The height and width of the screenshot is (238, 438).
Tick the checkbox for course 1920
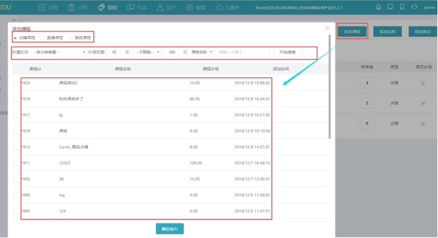tap(16, 83)
